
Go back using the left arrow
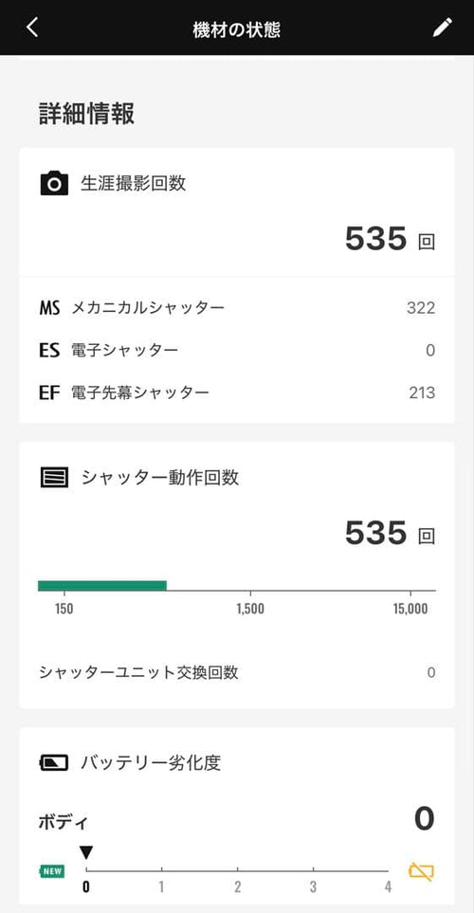point(32,27)
